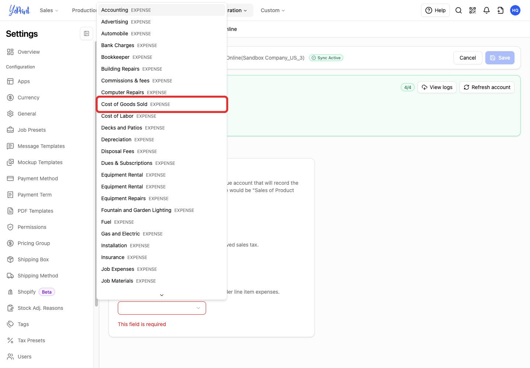Pick Job Materials expense account

coord(162,281)
